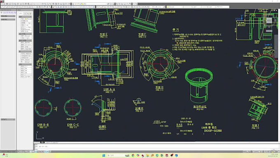Click the ByLayer color value in properties

[x=28, y=19]
